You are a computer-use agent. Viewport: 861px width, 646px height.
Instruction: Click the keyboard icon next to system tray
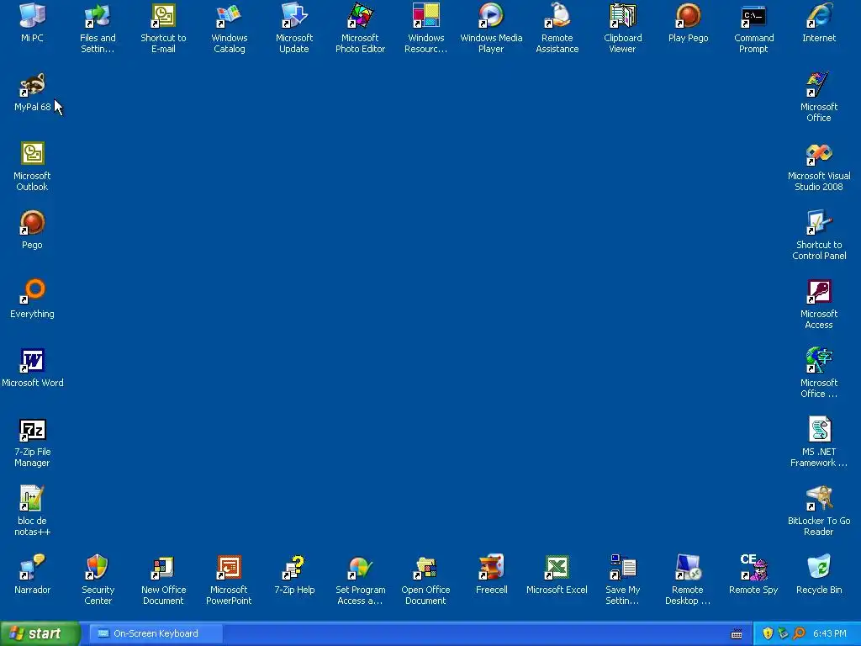click(x=737, y=634)
